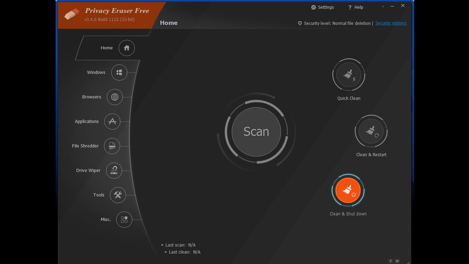Click 'Security level: Normal file deletion' text
The width and height of the screenshot is (469, 264).
tap(337, 23)
